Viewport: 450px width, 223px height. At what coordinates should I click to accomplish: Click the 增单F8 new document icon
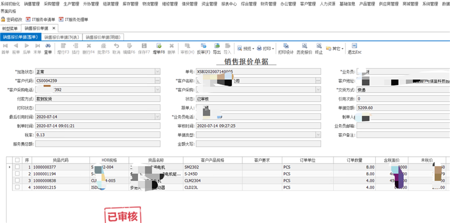pos(159,46)
